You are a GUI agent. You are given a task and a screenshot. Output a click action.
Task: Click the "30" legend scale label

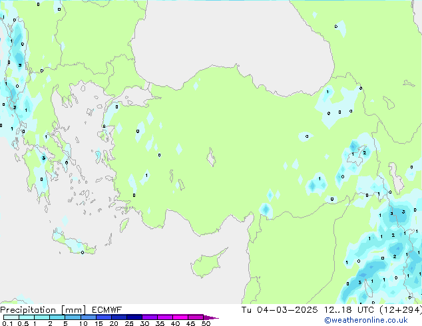pyautogui.click(x=144, y=323)
